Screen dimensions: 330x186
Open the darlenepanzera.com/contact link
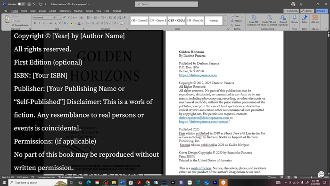(204, 122)
